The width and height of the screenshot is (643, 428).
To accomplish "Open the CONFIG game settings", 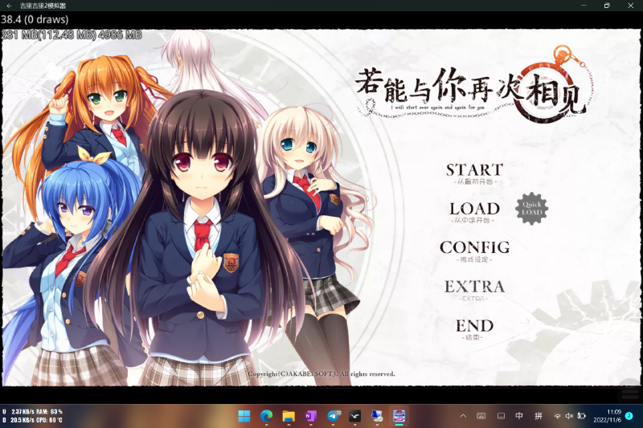I will click(474, 247).
